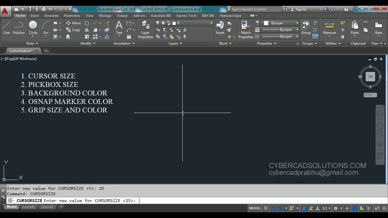Select the Polyline tool
The image size is (388, 218).
[x=19, y=28]
